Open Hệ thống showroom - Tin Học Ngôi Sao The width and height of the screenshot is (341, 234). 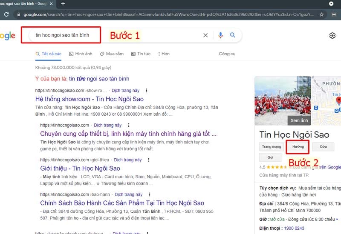[90, 99]
